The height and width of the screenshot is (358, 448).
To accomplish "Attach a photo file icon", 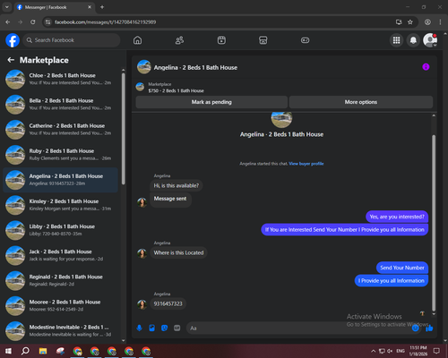I will pyautogui.click(x=151, y=328).
